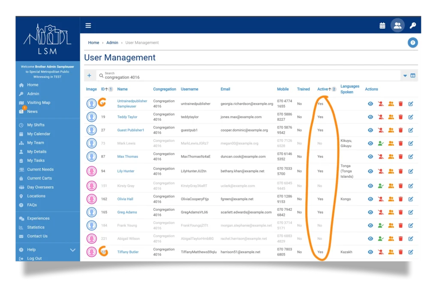Deactivate user Teddy Taylor
Viewport: 439px width, 285px height.
coord(381,117)
